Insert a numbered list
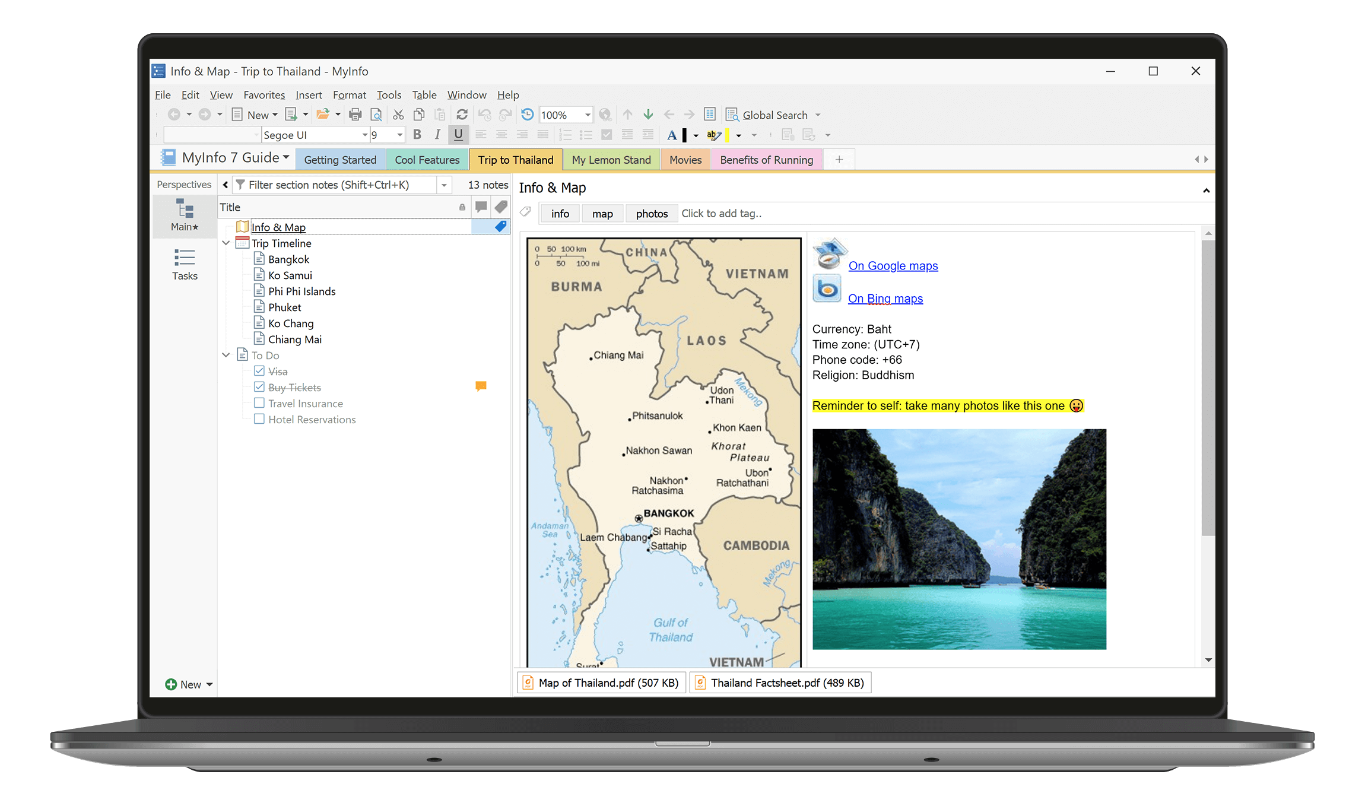 [566, 135]
